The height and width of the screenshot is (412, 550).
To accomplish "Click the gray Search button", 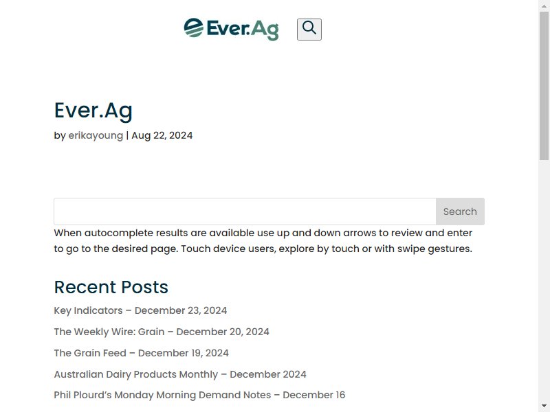I will coord(460,211).
